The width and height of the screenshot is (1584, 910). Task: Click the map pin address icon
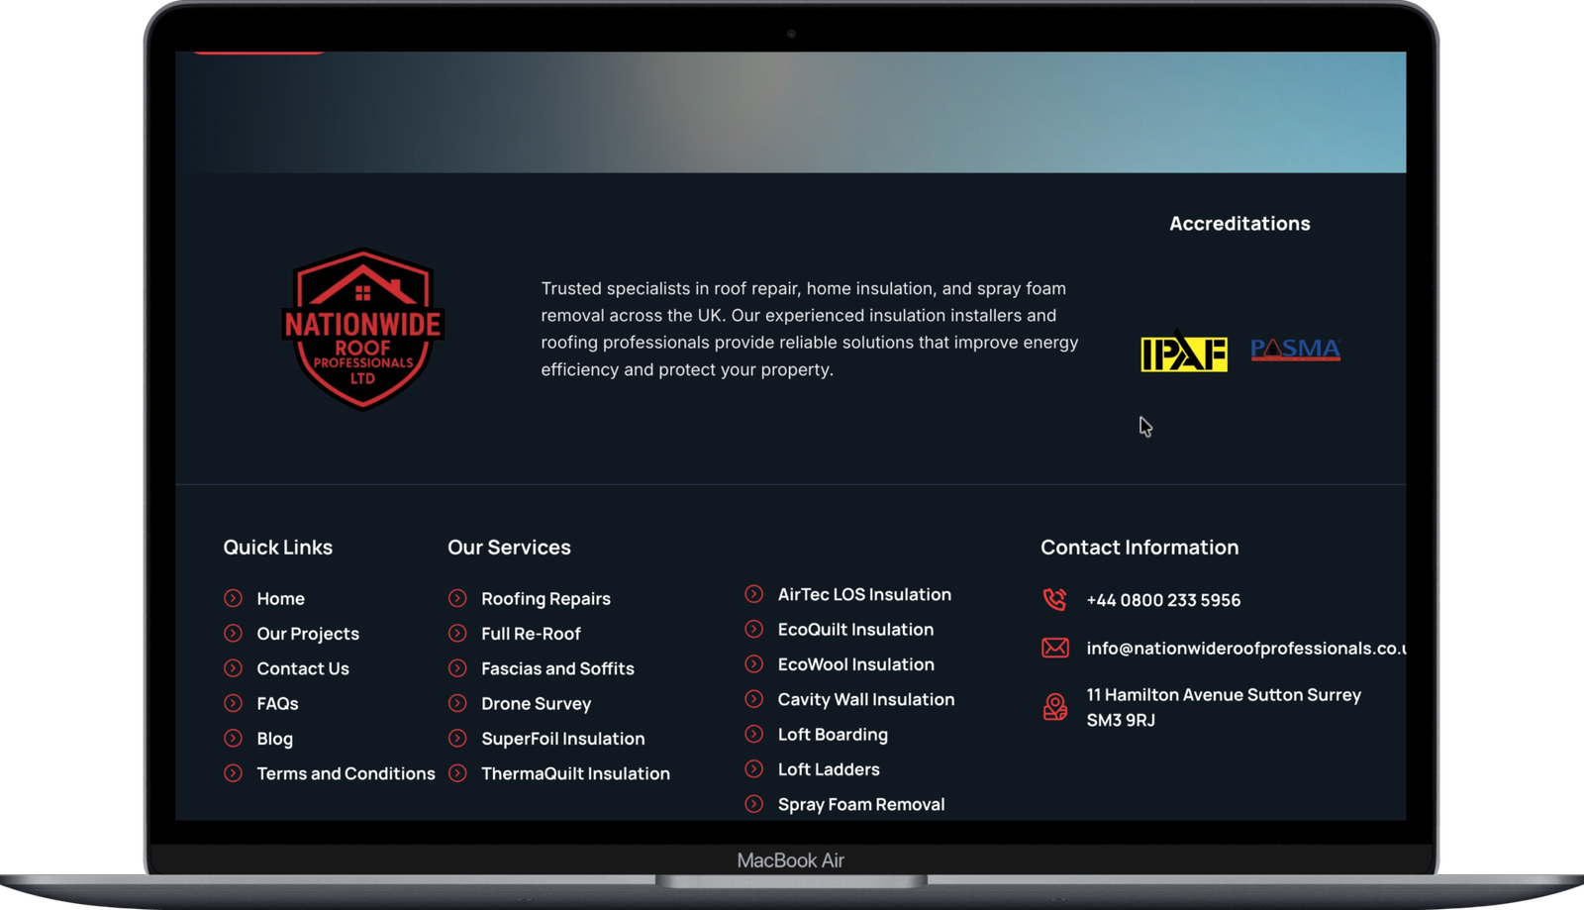point(1055,707)
